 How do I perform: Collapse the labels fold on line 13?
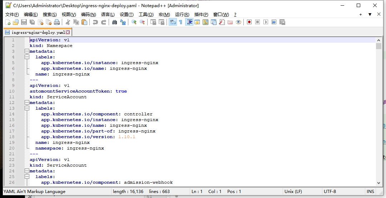[x=27, y=108]
